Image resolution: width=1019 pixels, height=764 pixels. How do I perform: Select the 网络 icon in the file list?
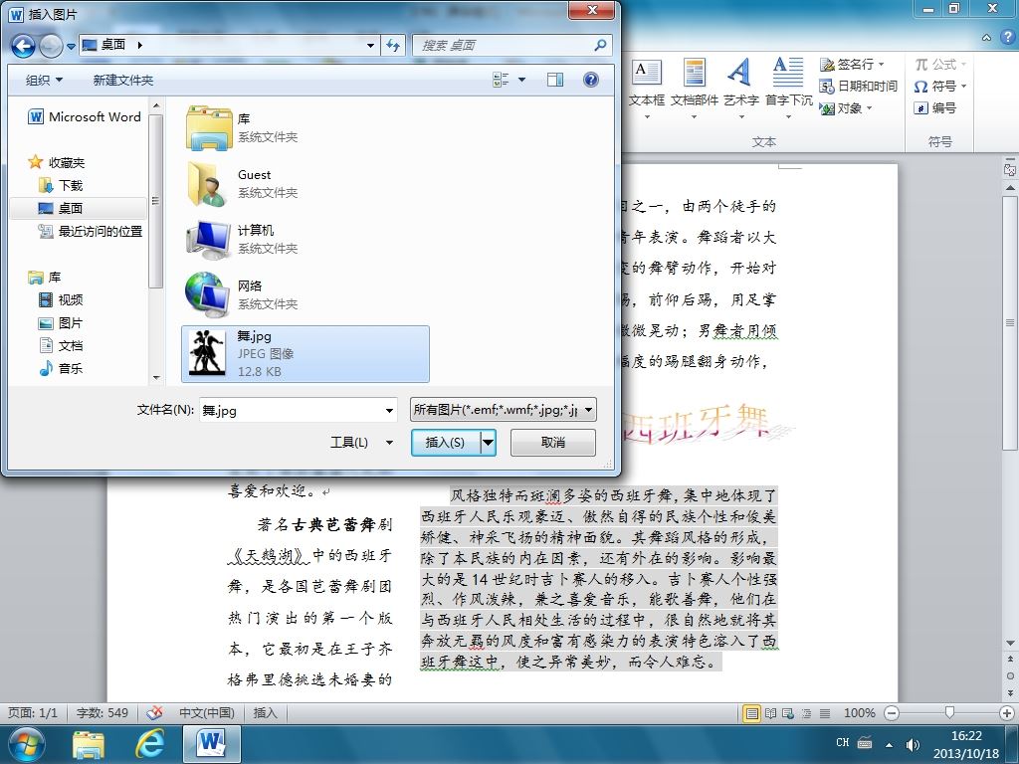click(207, 294)
